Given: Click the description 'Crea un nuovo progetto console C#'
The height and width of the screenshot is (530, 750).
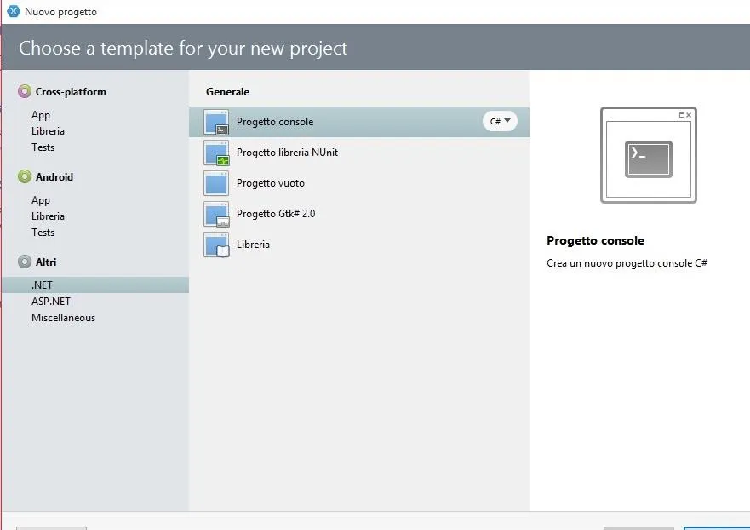Looking at the screenshot, I should pos(627,263).
